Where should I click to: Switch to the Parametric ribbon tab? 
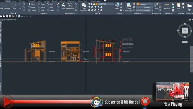[x=31, y=1]
